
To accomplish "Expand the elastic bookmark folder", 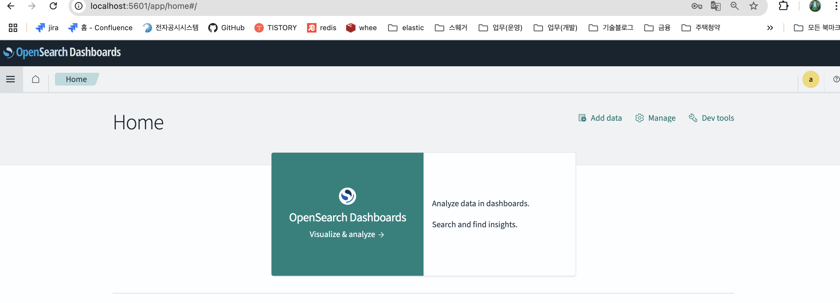I will [x=406, y=28].
